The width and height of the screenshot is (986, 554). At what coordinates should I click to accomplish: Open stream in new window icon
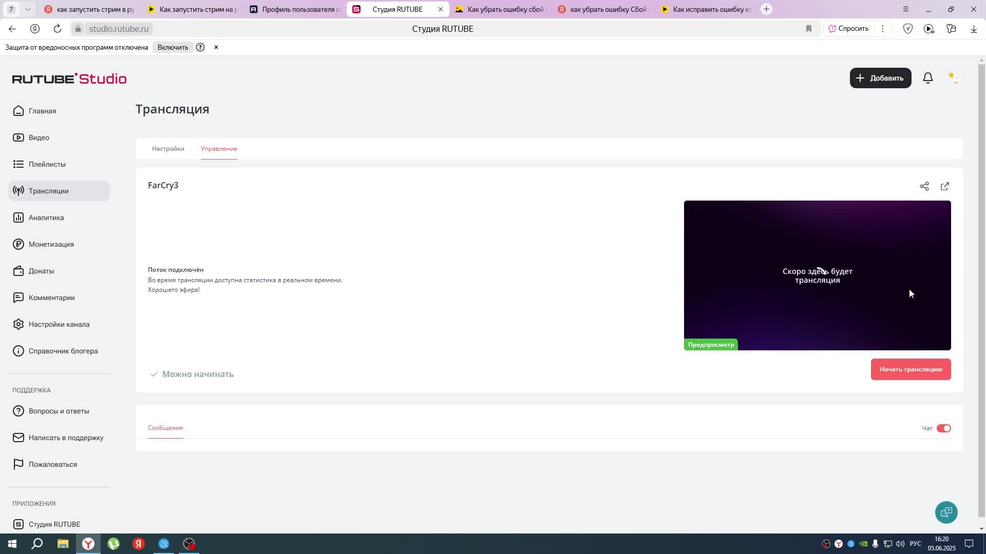(944, 186)
